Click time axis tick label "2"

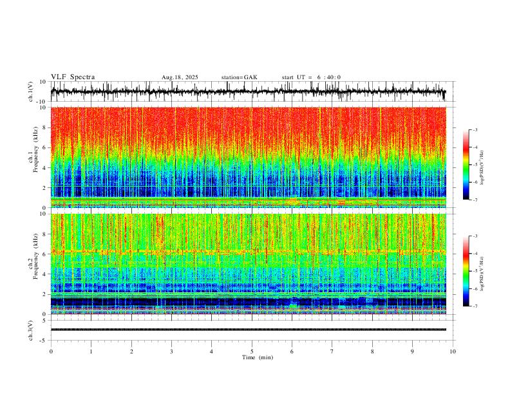click(131, 352)
